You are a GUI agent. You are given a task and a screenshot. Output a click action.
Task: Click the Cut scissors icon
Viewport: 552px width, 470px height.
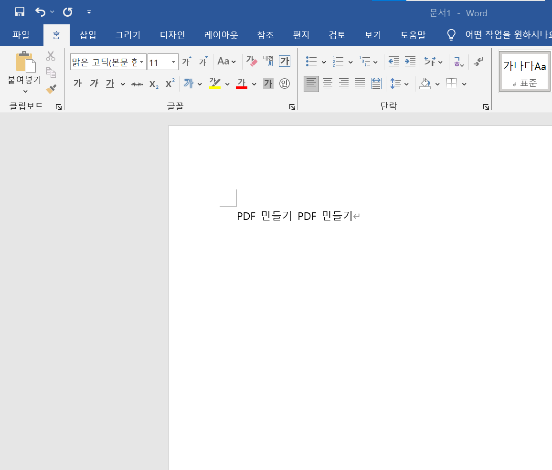(50, 56)
